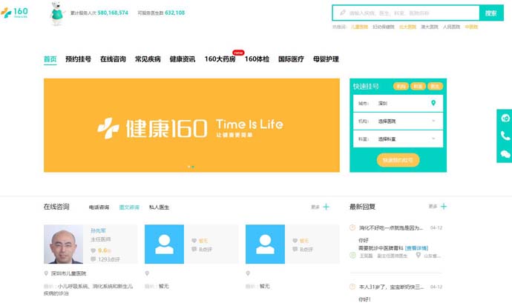
Task: Open 国际医疗 navigation item
Action: coord(291,59)
